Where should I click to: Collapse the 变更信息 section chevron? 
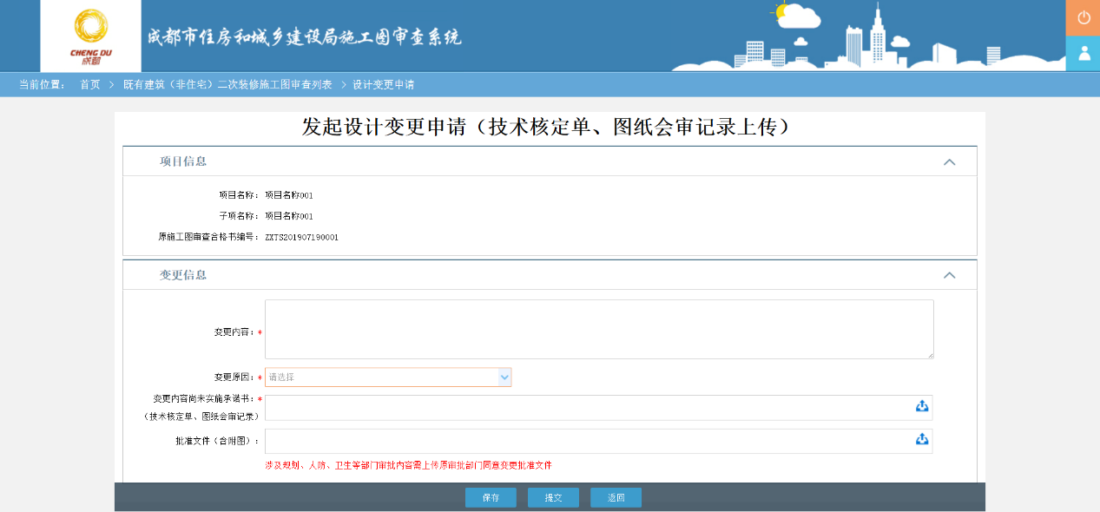[949, 275]
